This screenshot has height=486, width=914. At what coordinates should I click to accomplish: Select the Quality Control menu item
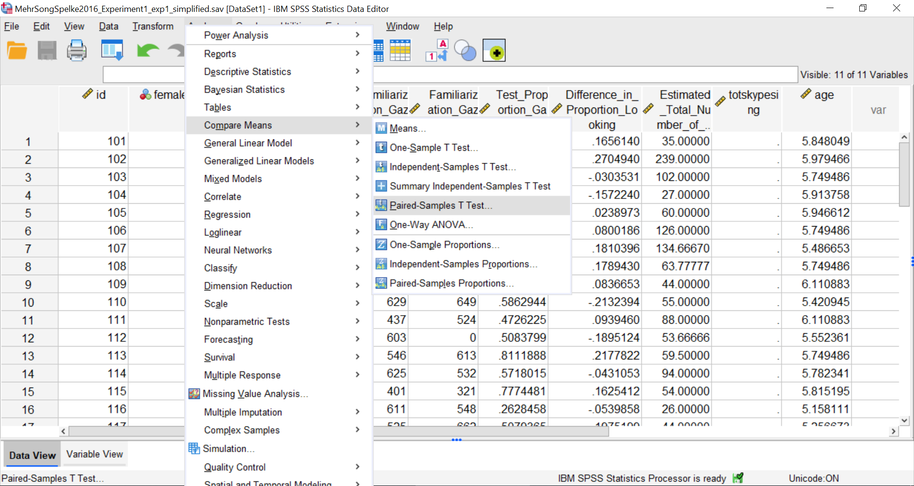pyautogui.click(x=278, y=467)
